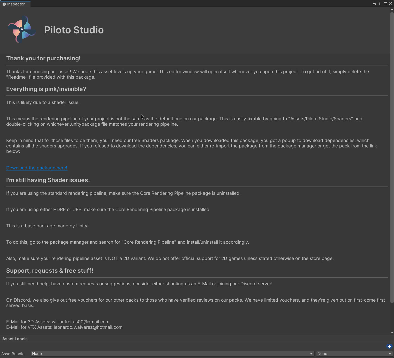Click the leonardo.v.alvarez email address
394x358 pixels.
pos(88,327)
